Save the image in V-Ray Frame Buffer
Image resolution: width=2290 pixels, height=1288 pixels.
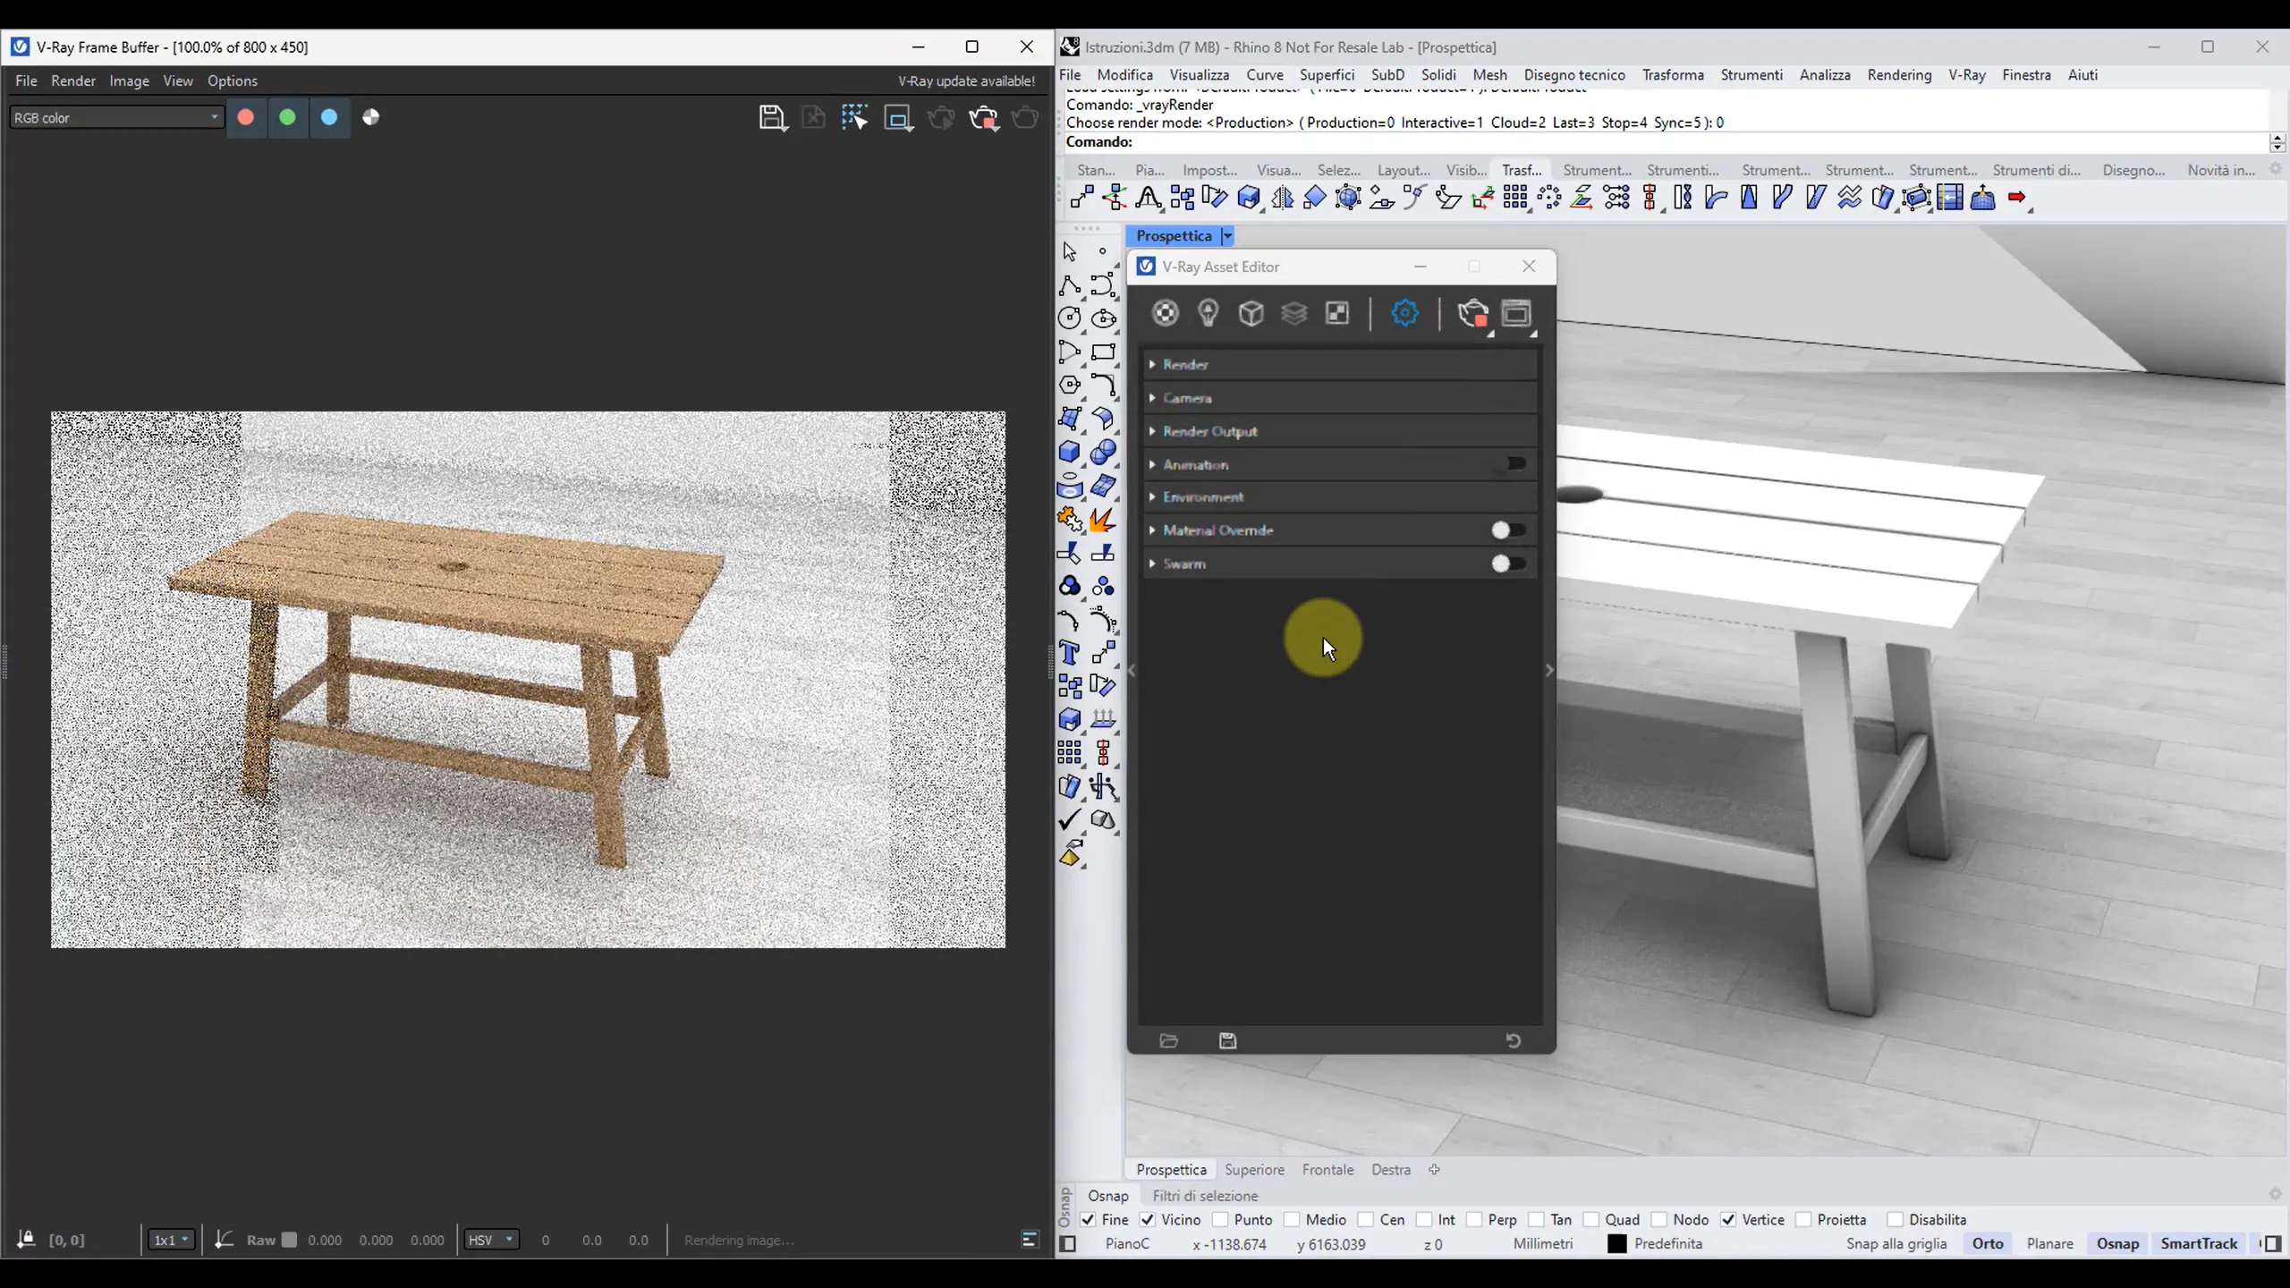[772, 117]
